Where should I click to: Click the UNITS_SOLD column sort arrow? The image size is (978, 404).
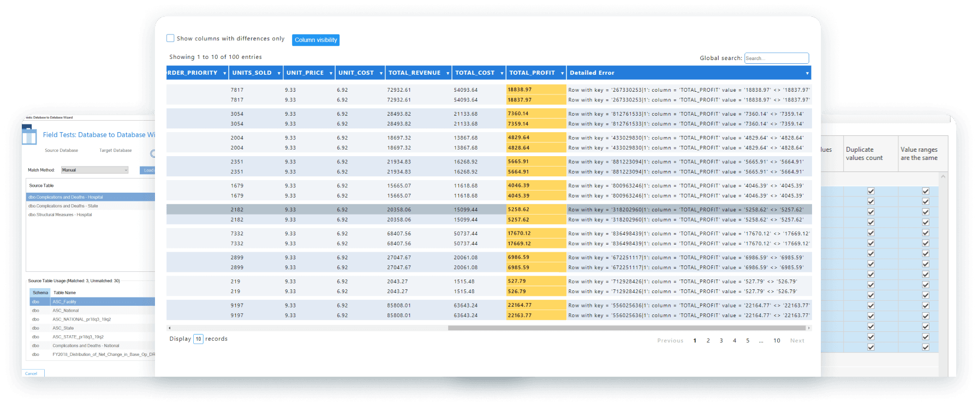(x=279, y=73)
